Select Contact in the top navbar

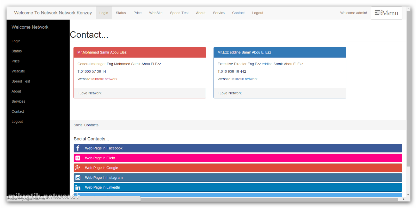(x=238, y=13)
